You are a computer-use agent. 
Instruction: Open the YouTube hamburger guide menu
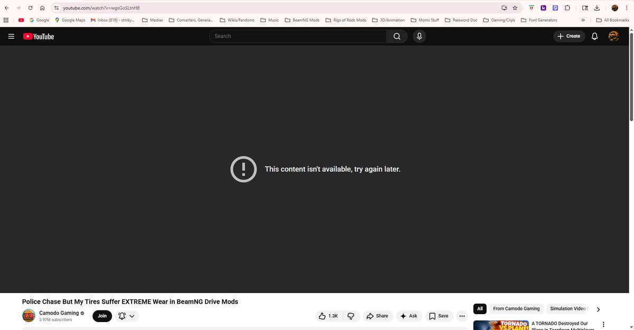[x=11, y=36]
